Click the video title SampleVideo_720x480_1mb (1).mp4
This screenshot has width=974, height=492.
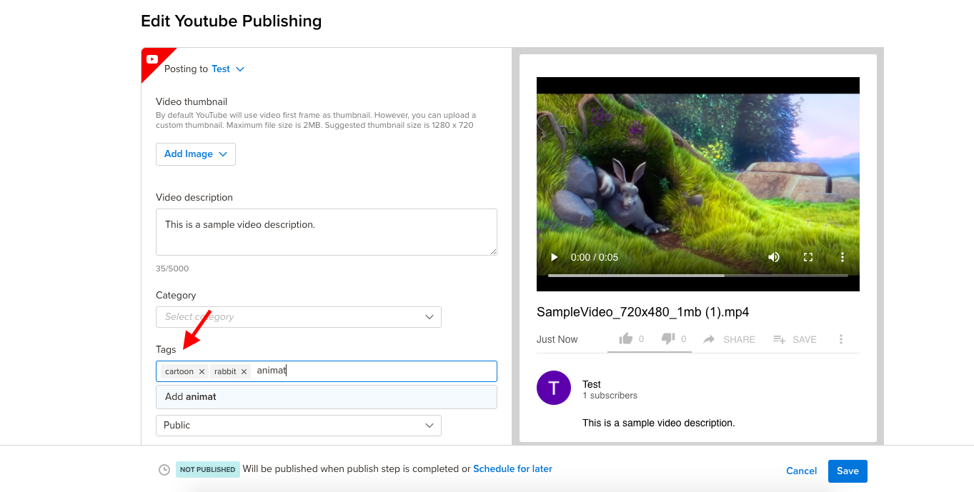click(x=643, y=312)
